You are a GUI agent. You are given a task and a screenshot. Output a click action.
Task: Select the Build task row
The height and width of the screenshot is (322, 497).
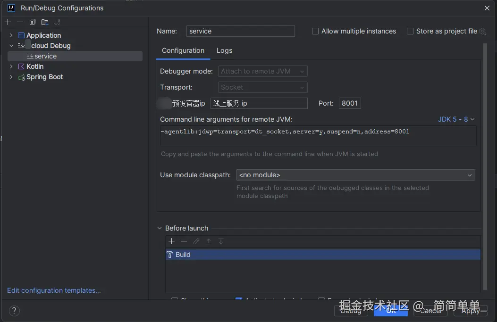(x=323, y=255)
